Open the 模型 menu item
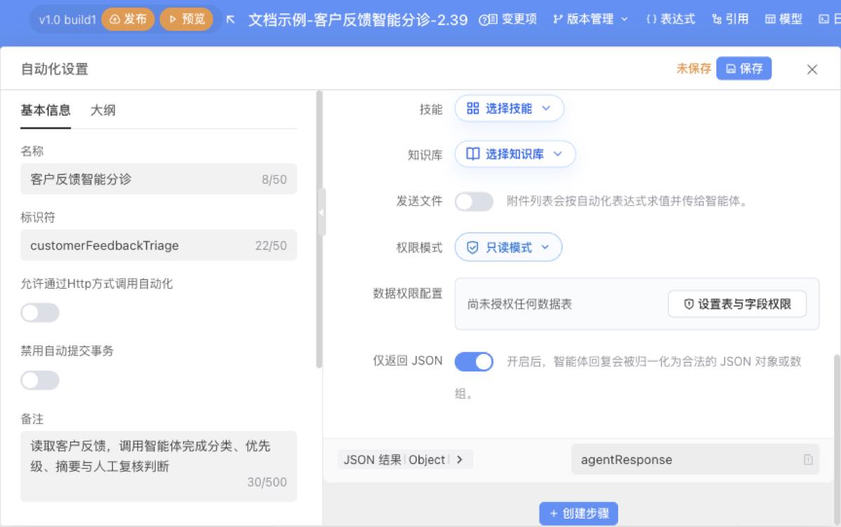 point(784,20)
